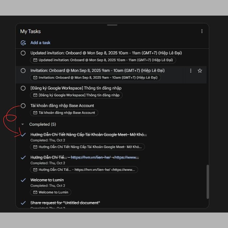This screenshot has width=228, height=228.
Task: Click the My Tasks list heading
Action: click(30, 31)
